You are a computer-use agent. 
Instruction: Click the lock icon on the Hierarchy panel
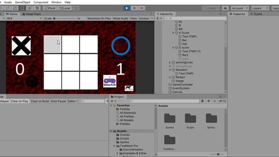click(x=221, y=14)
